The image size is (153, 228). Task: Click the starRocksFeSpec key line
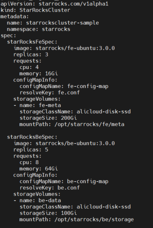[32, 42]
